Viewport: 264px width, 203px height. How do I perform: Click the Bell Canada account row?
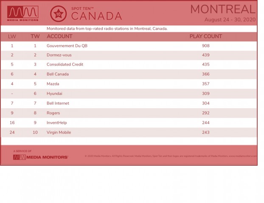click(x=129, y=74)
